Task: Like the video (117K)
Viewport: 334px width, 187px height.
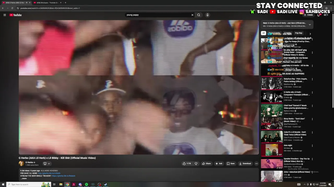Action: coord(187,164)
